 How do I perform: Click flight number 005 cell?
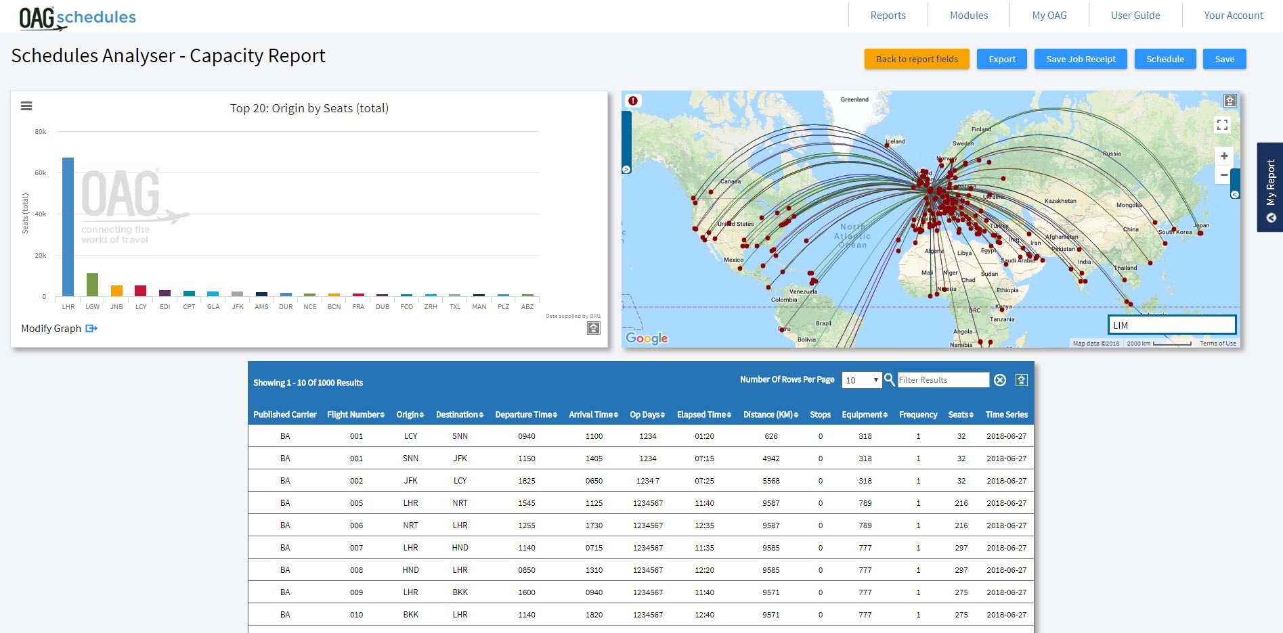click(356, 503)
